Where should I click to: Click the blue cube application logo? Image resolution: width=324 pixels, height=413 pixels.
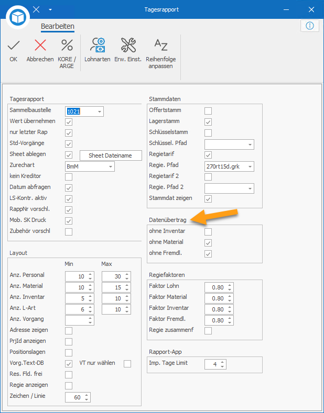18,16
